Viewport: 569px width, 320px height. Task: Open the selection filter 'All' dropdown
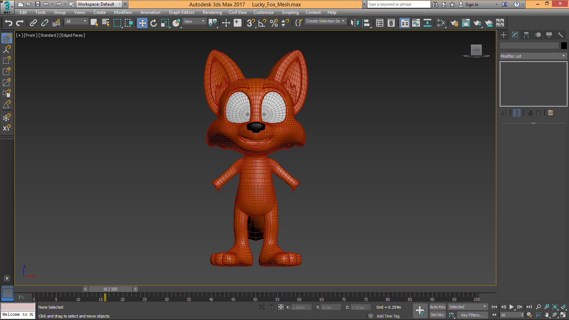[76, 21]
